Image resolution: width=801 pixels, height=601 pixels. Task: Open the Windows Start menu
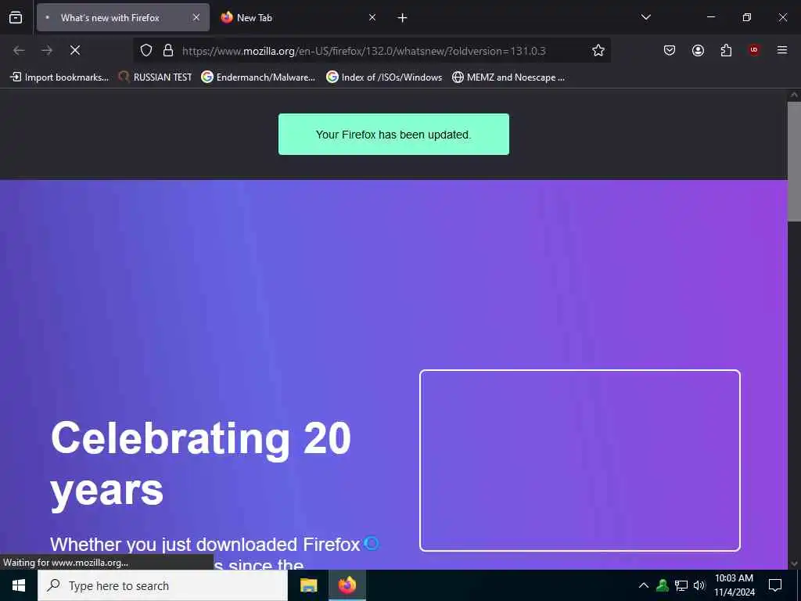[19, 585]
